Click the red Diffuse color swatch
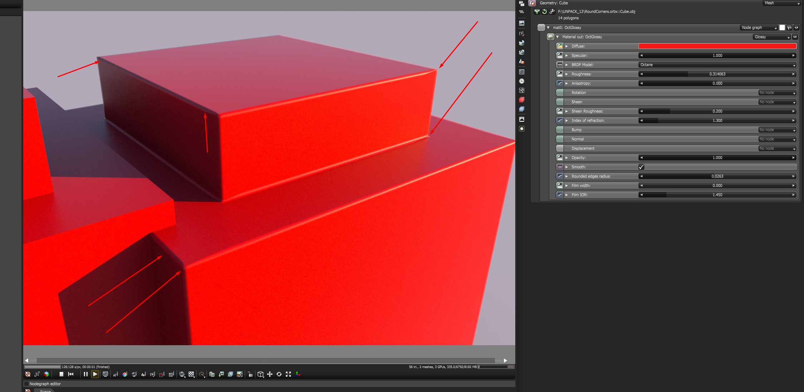The width and height of the screenshot is (804, 392). (x=717, y=46)
